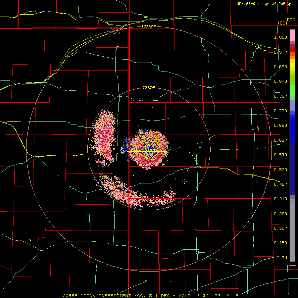Viewport: 298px width, 298px height.
Task: Click the "0.680" color scale value
Action: click(280, 125)
